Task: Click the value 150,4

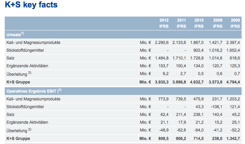Action: tap(181, 66)
